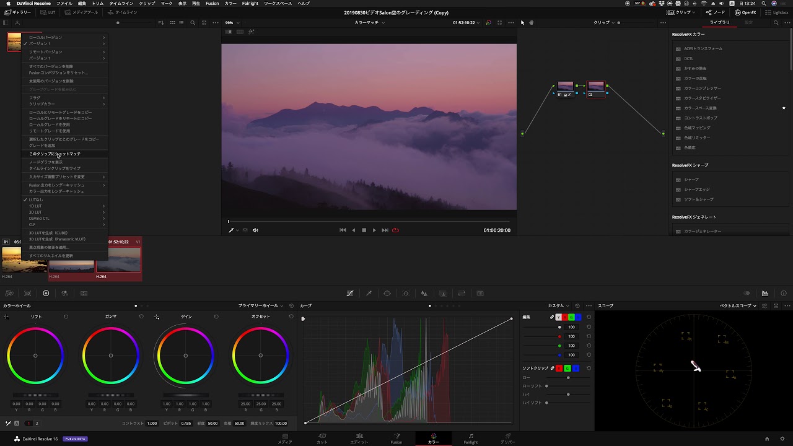The image size is (793, 446).
Task: Open the Camera Raw palette icon
Action: (9, 293)
